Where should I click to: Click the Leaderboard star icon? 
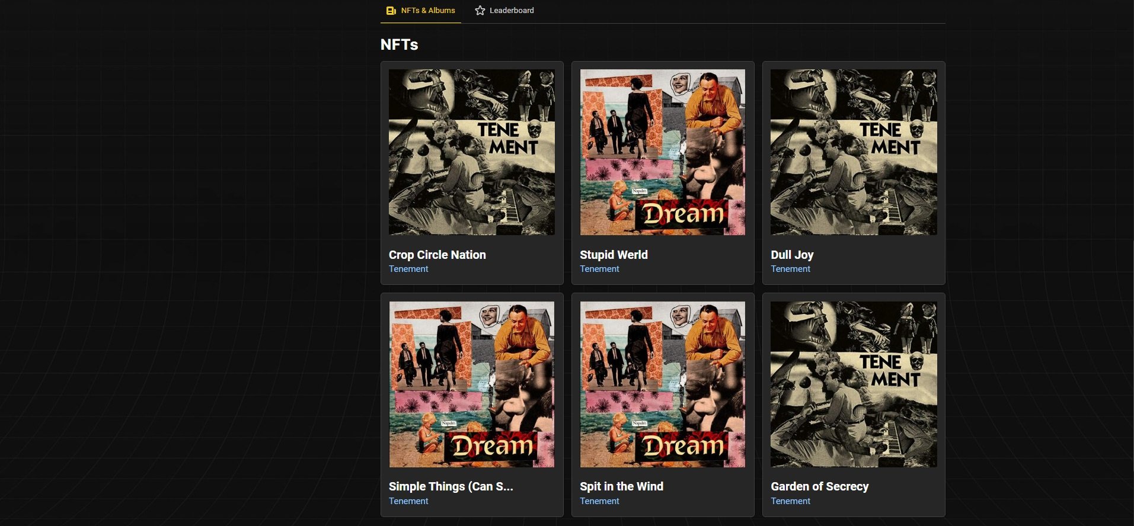coord(480,11)
